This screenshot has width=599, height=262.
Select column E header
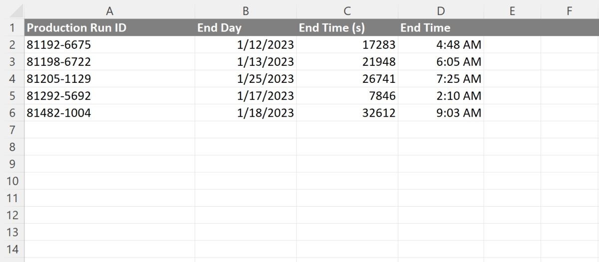[x=512, y=11]
